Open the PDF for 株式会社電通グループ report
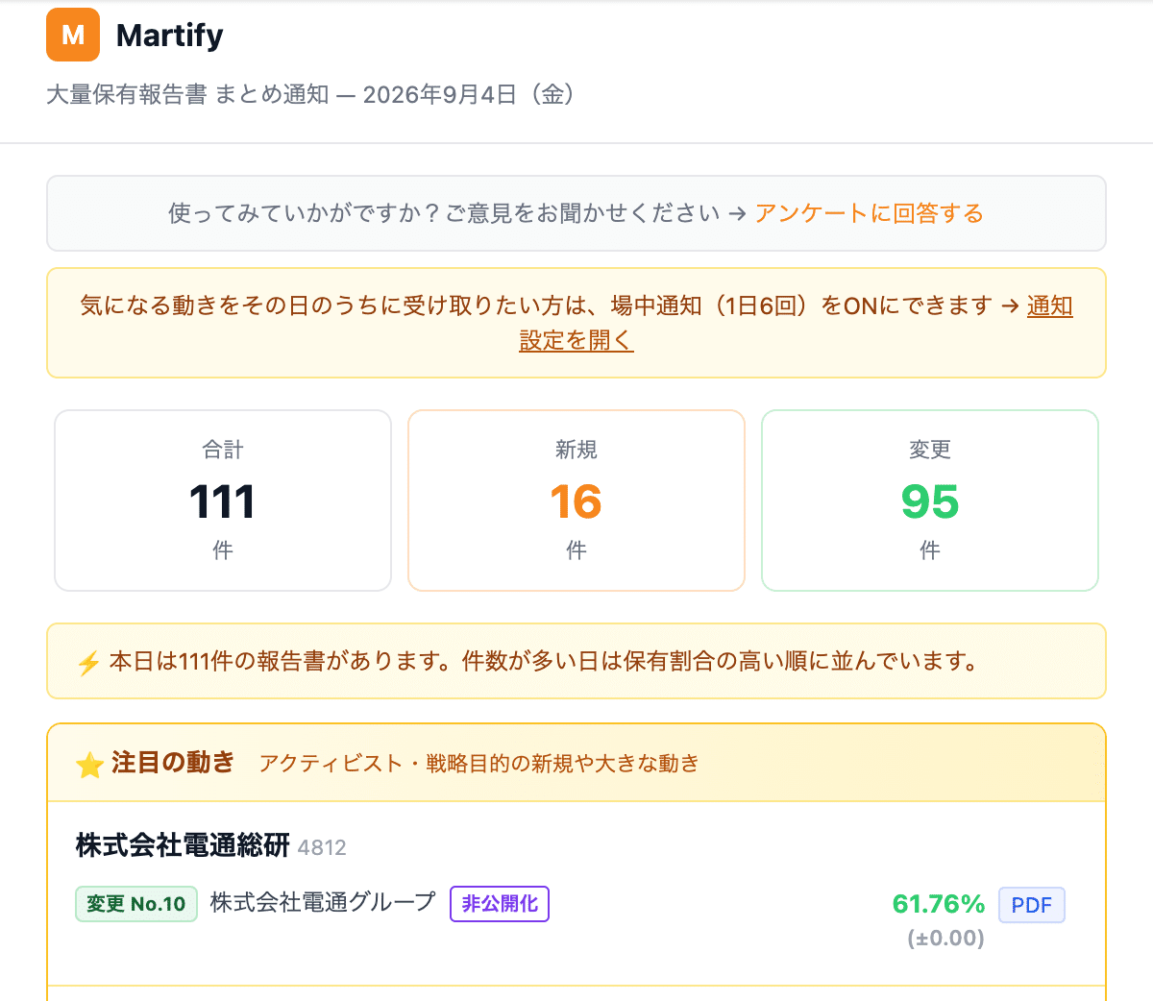Viewport: 1153px width, 1001px height. [1032, 905]
